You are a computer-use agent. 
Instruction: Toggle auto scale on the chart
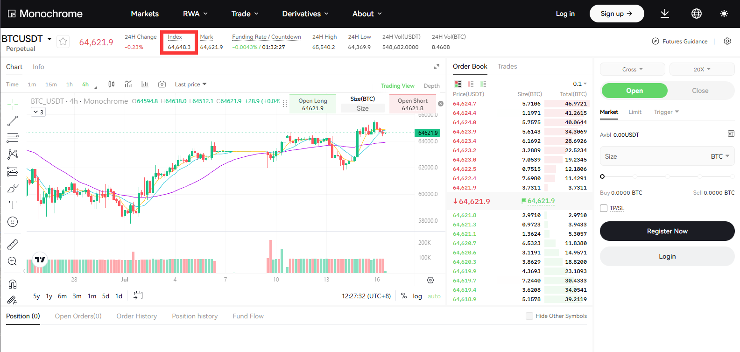[x=434, y=296]
